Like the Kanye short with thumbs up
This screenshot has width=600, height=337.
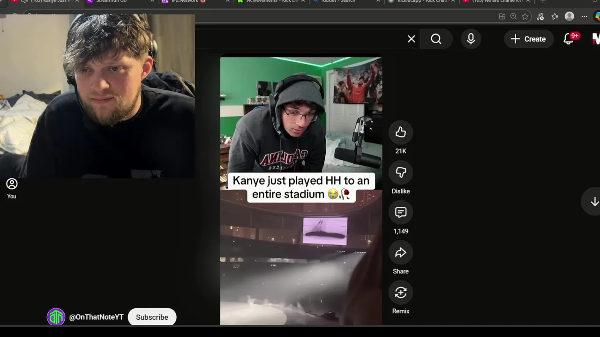[x=400, y=132]
